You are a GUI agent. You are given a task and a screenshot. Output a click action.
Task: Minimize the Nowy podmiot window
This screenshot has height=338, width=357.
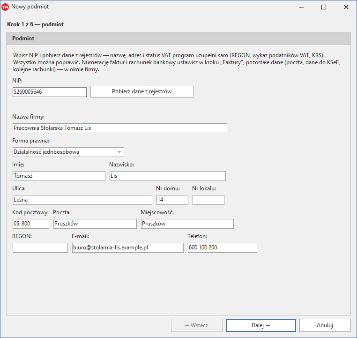coord(301,7)
